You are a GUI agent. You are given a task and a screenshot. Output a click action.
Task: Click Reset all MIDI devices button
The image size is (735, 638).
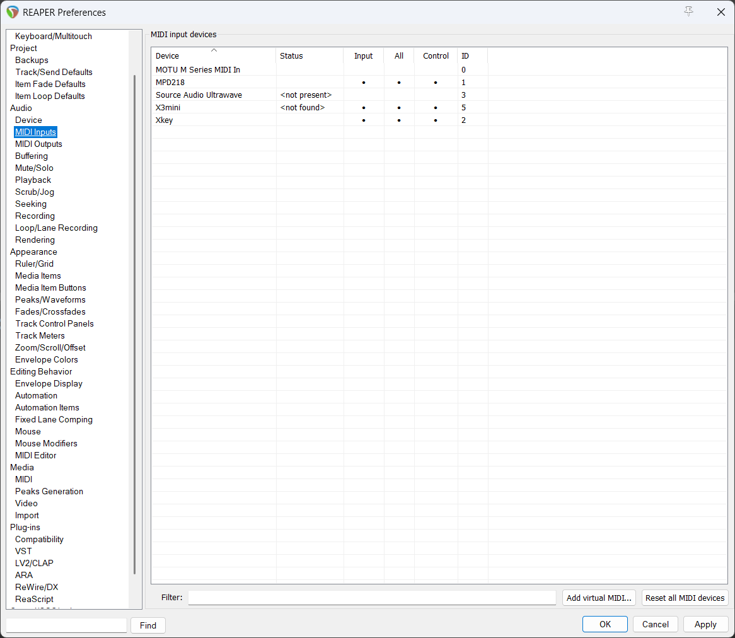[x=685, y=598]
